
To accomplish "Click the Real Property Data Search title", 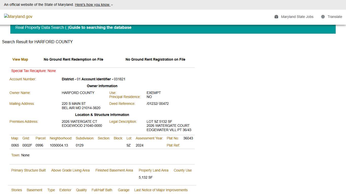I will pyautogui.click(x=40, y=27).
